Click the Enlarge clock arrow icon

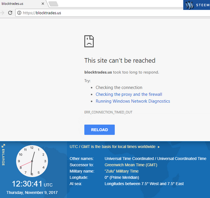tap(3, 146)
